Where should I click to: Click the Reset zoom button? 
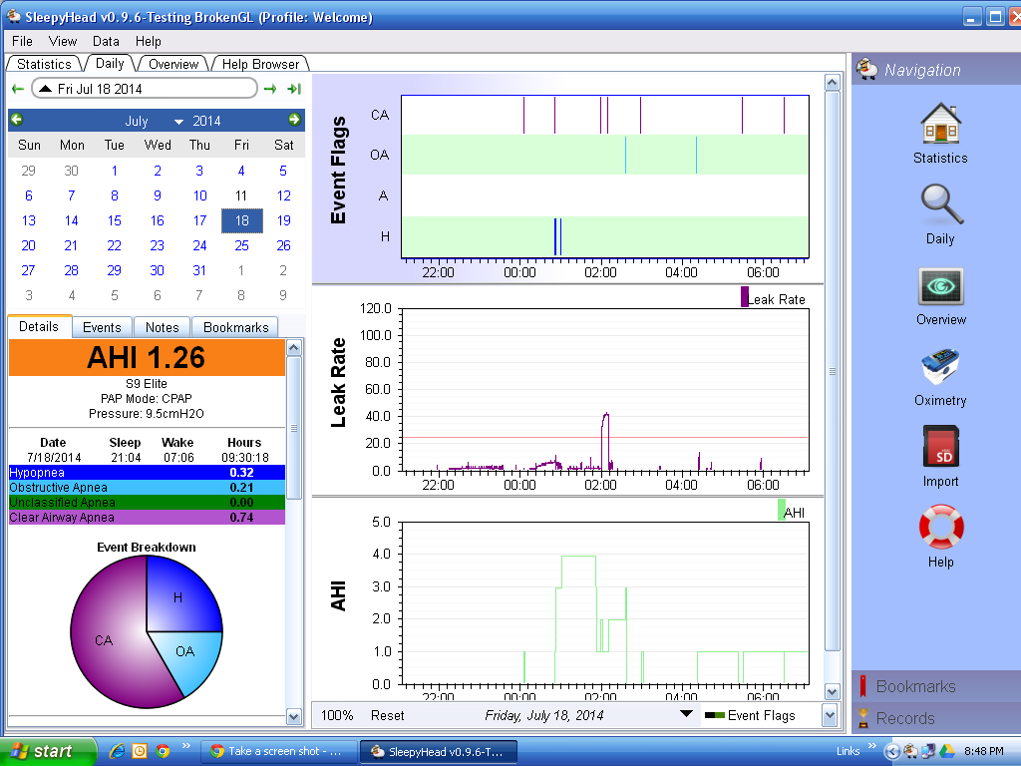(x=388, y=715)
